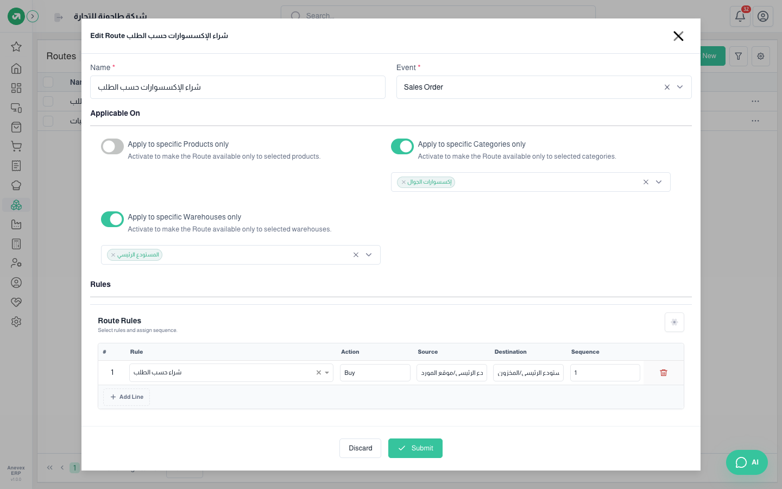Enable Apply to specific Products only

pyautogui.click(x=112, y=147)
